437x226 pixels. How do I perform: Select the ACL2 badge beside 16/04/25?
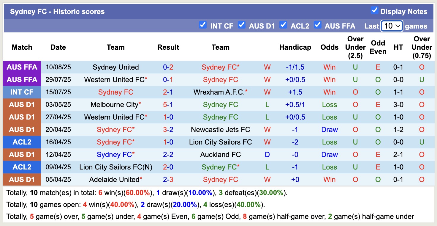click(22, 142)
